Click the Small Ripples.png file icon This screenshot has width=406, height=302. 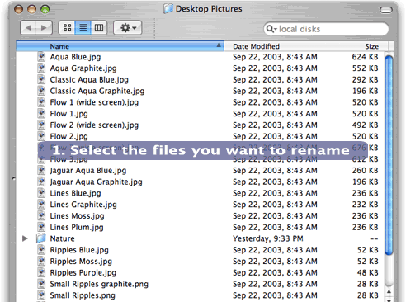click(x=41, y=295)
